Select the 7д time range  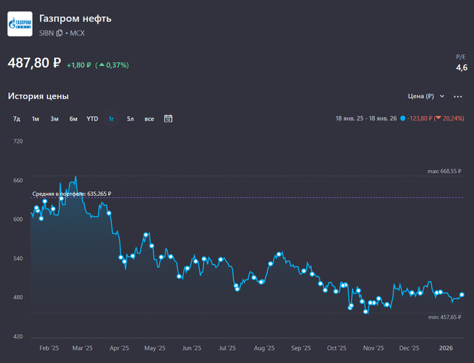coord(16,119)
